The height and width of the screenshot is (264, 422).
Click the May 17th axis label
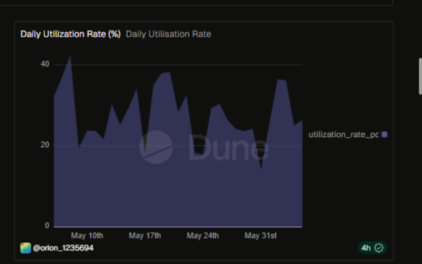click(145, 236)
